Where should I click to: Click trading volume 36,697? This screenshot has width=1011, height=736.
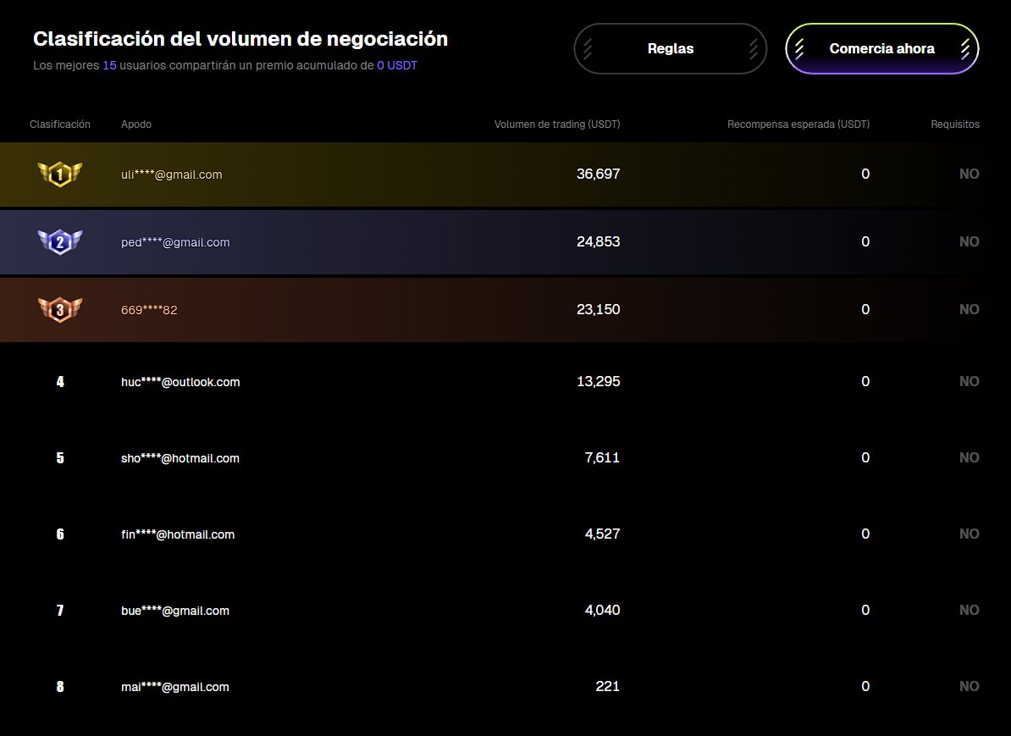coord(599,174)
